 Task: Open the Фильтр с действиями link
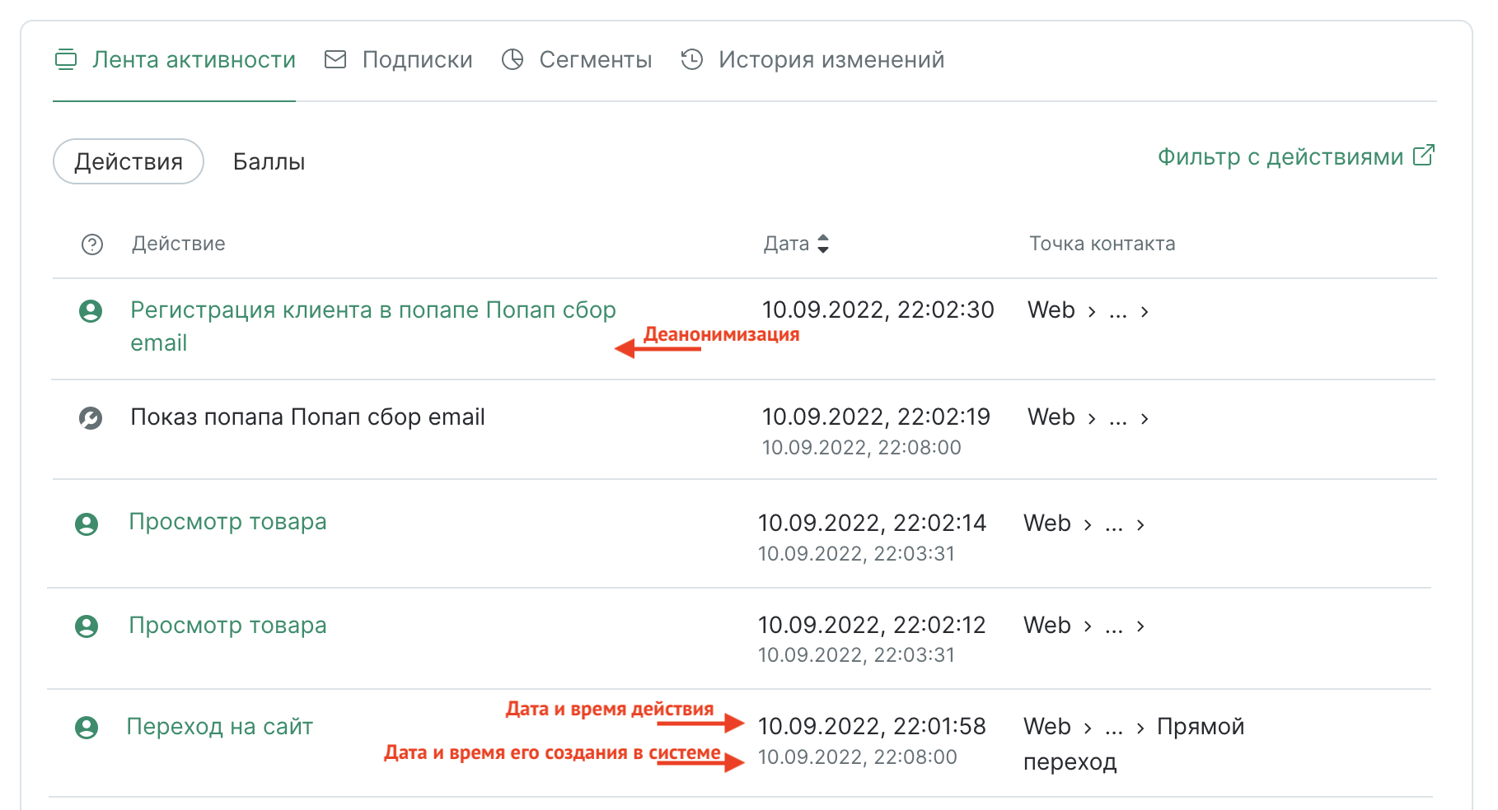[x=1280, y=156]
